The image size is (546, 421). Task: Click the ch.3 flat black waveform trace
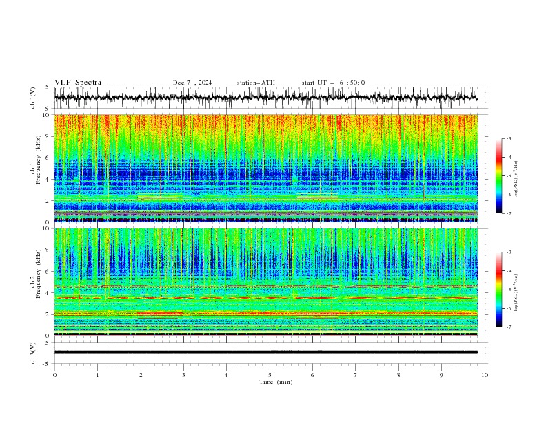pos(265,352)
